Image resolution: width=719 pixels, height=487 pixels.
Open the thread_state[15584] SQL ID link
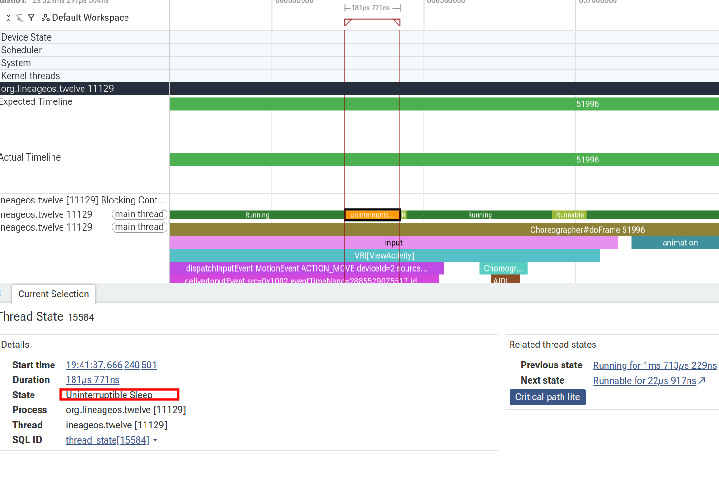click(x=107, y=440)
